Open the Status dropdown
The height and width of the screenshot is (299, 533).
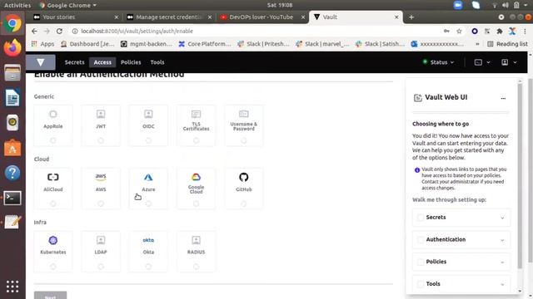point(438,62)
